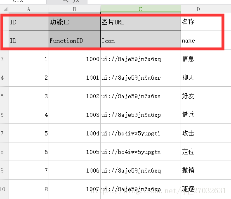Click the name cell

coord(198,40)
